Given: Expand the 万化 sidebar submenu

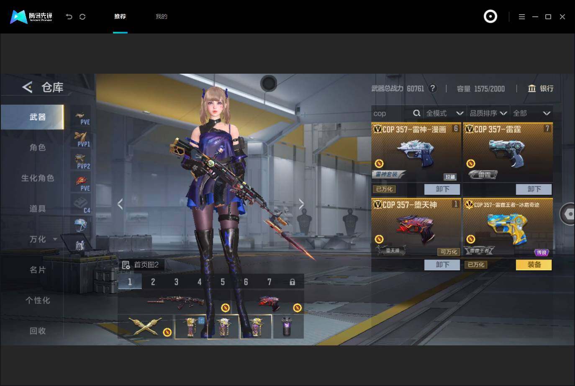Looking at the screenshot, I should (55, 239).
